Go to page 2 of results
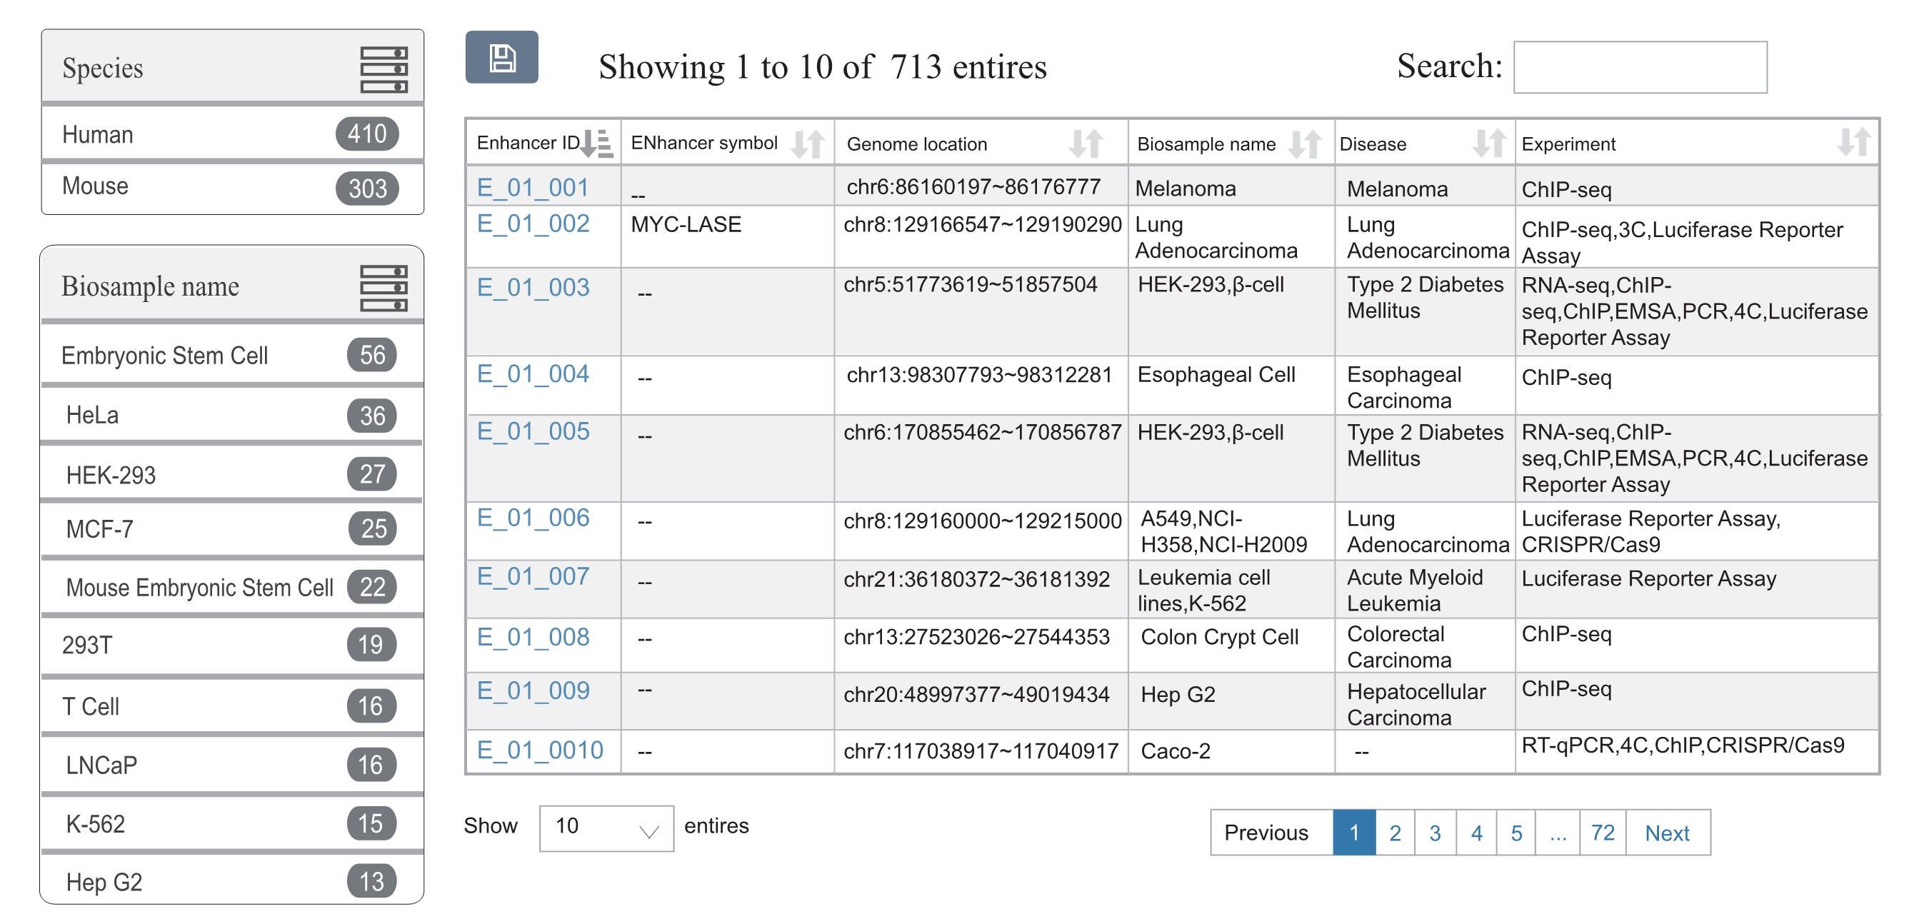 pyautogui.click(x=1395, y=832)
